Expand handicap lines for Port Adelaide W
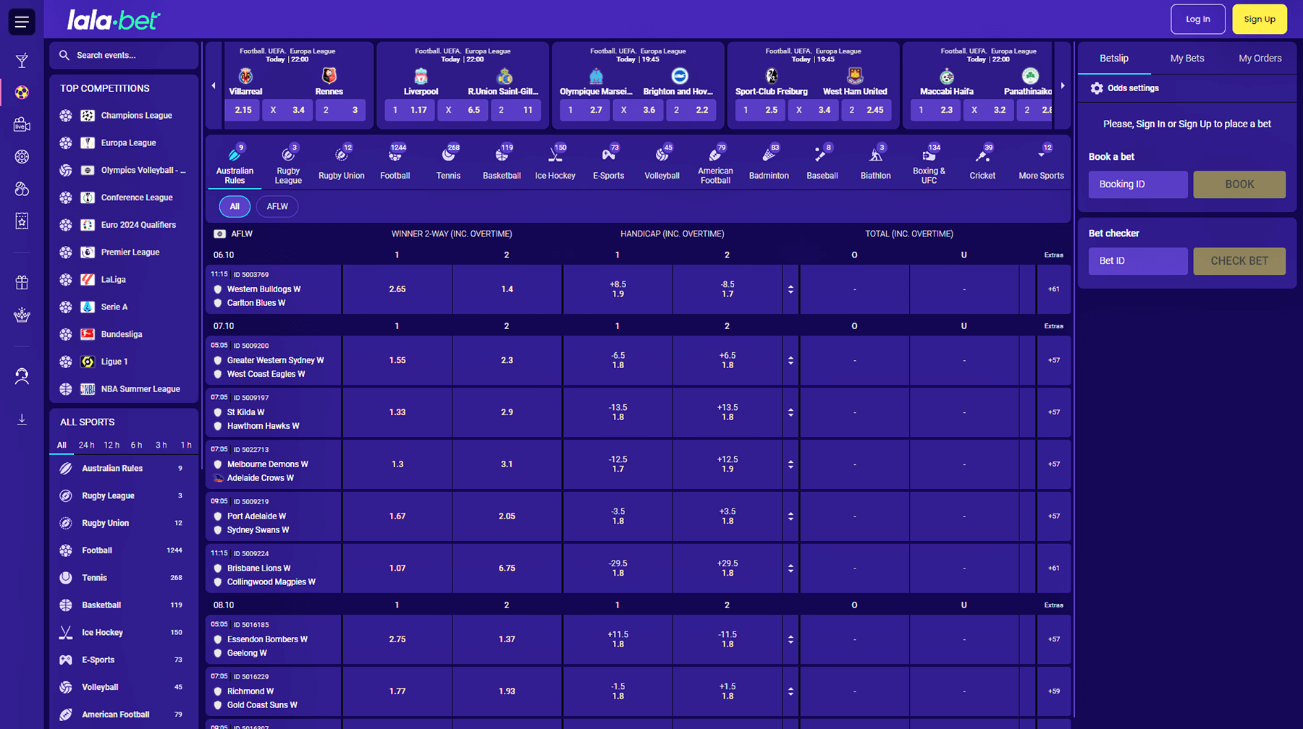 click(x=790, y=516)
